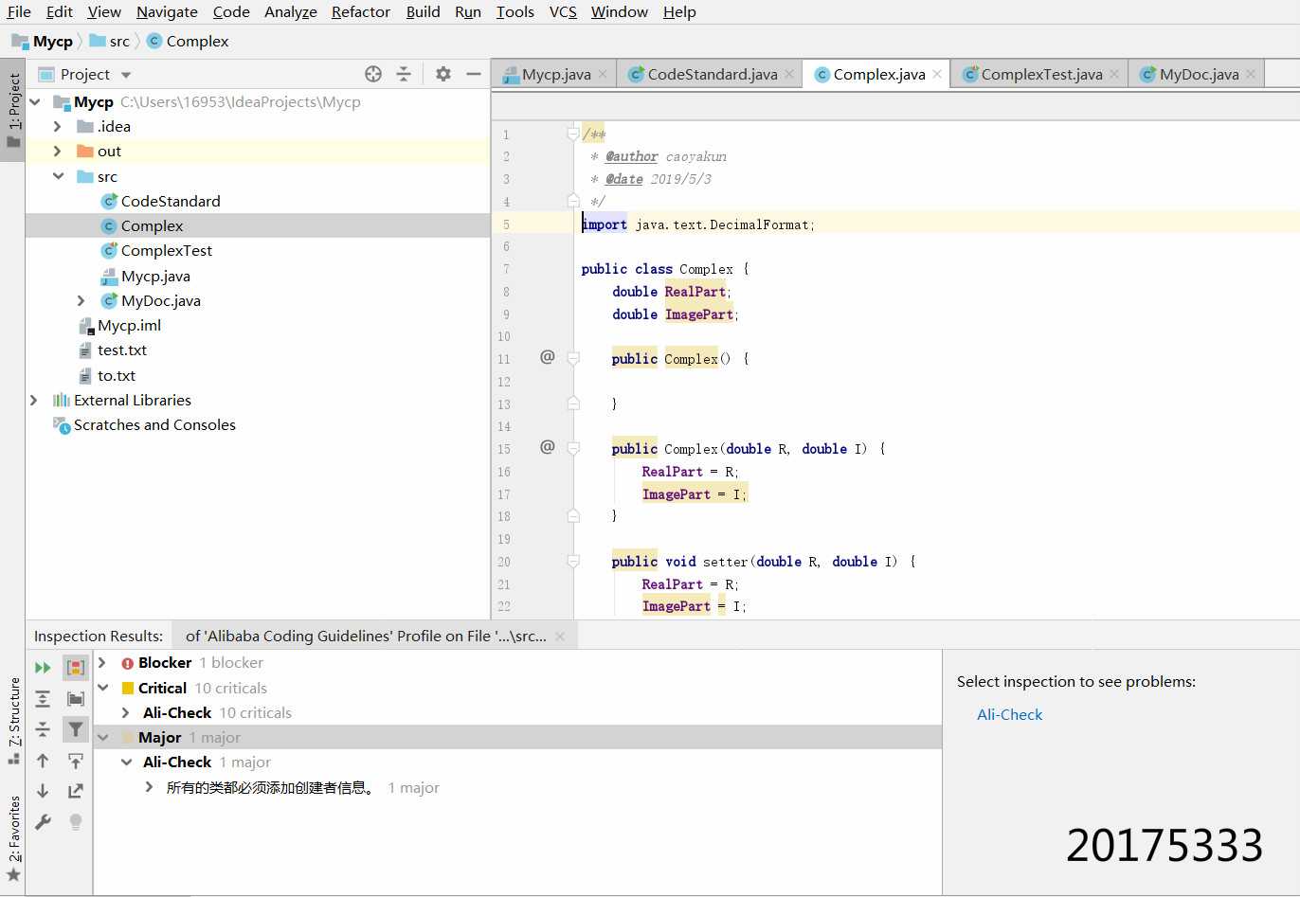This screenshot has width=1300, height=897.
Task: Close the CodeStandard.java tab
Action: click(x=789, y=74)
